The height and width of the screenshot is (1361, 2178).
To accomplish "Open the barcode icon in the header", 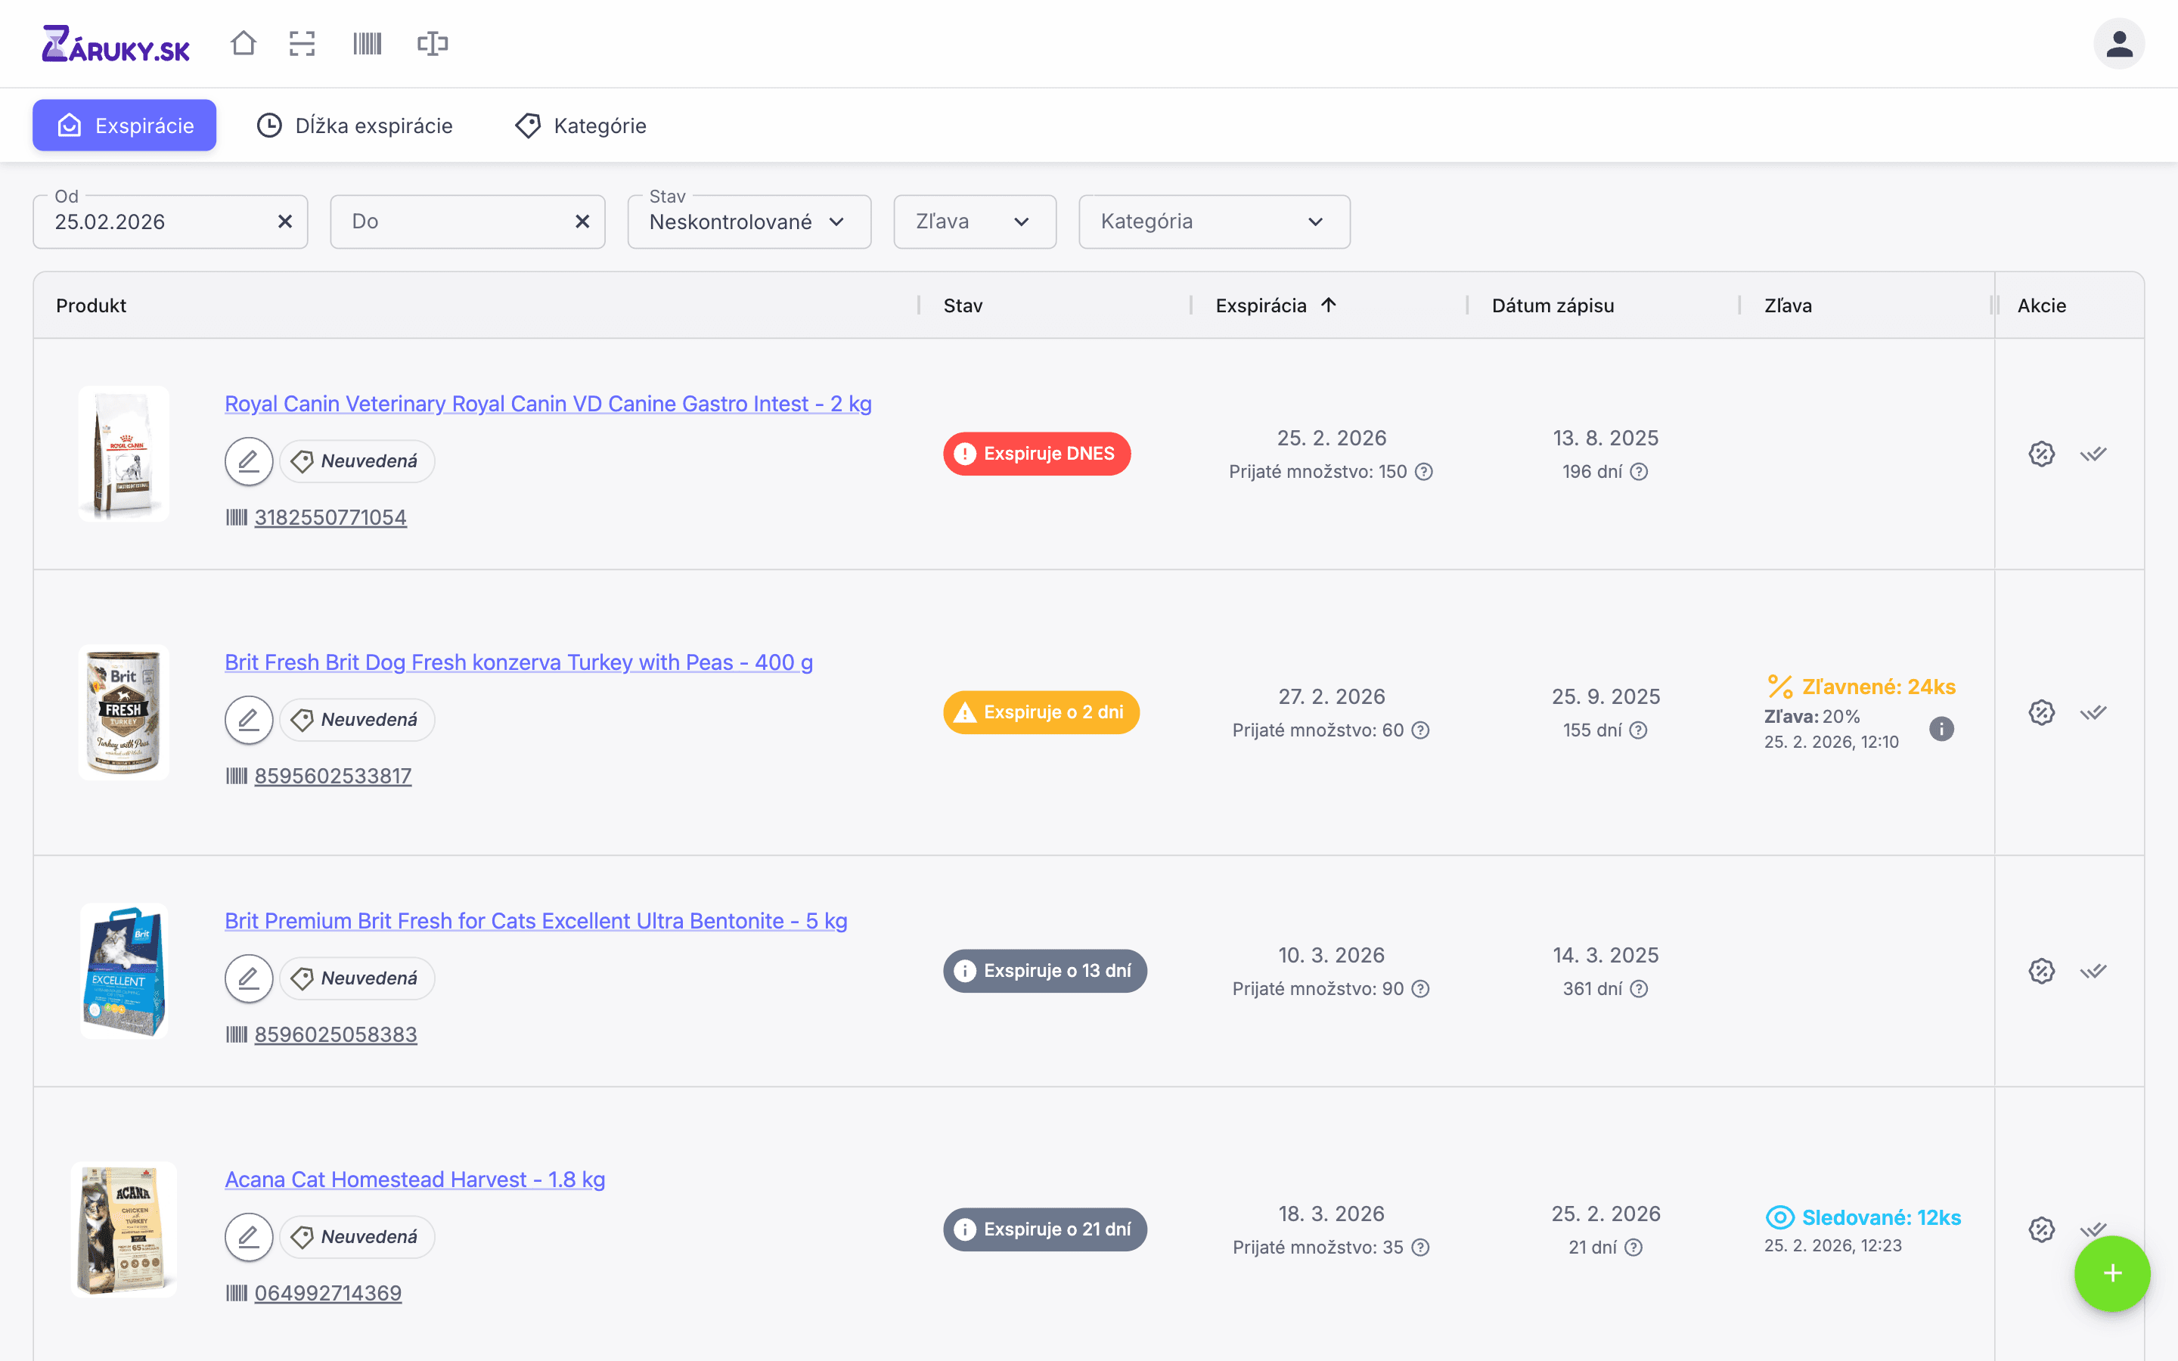I will [368, 43].
